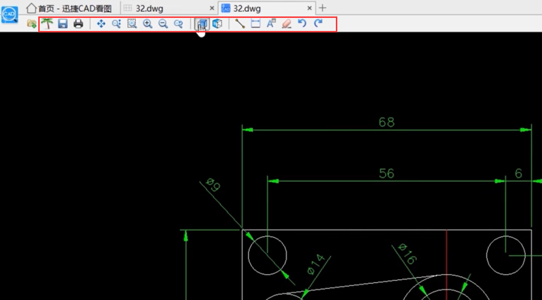The height and width of the screenshot is (300, 542).
Task: Toggle the shaded 3D cube view
Action: 202,24
